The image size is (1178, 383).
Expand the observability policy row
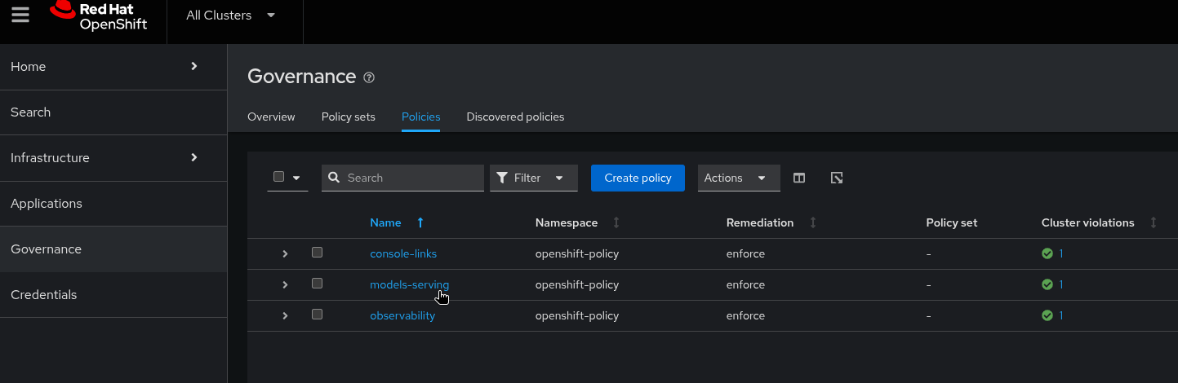285,315
